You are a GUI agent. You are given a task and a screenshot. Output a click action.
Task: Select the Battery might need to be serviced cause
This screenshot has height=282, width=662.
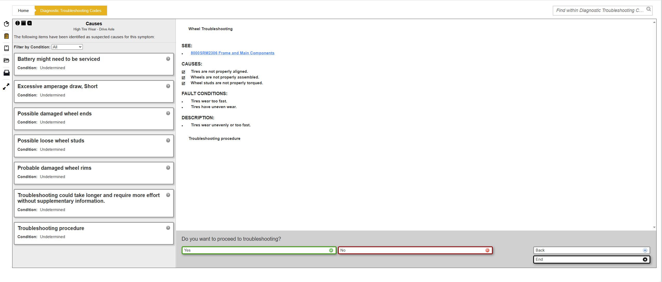pos(94,64)
